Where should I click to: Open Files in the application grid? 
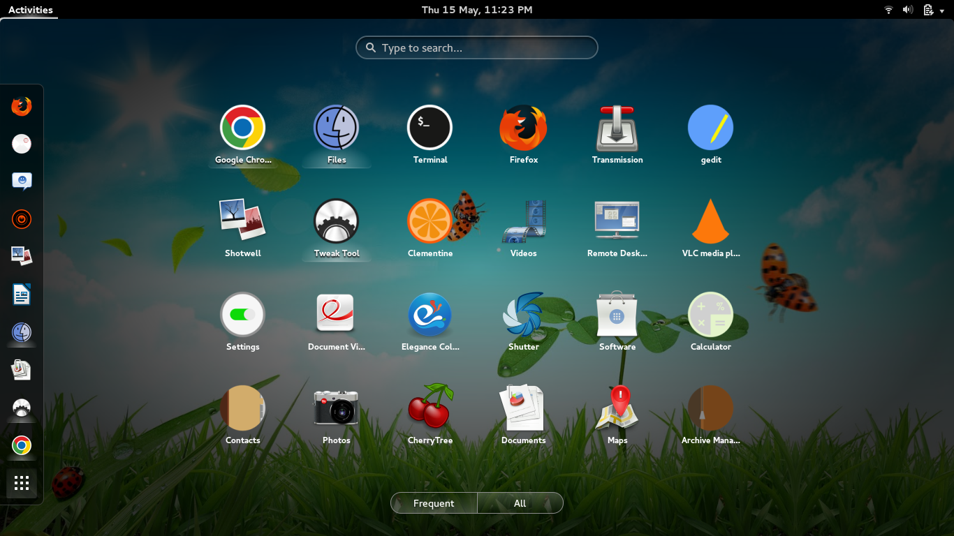pos(336,136)
